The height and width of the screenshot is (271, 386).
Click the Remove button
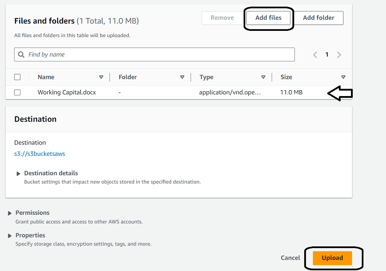click(222, 18)
